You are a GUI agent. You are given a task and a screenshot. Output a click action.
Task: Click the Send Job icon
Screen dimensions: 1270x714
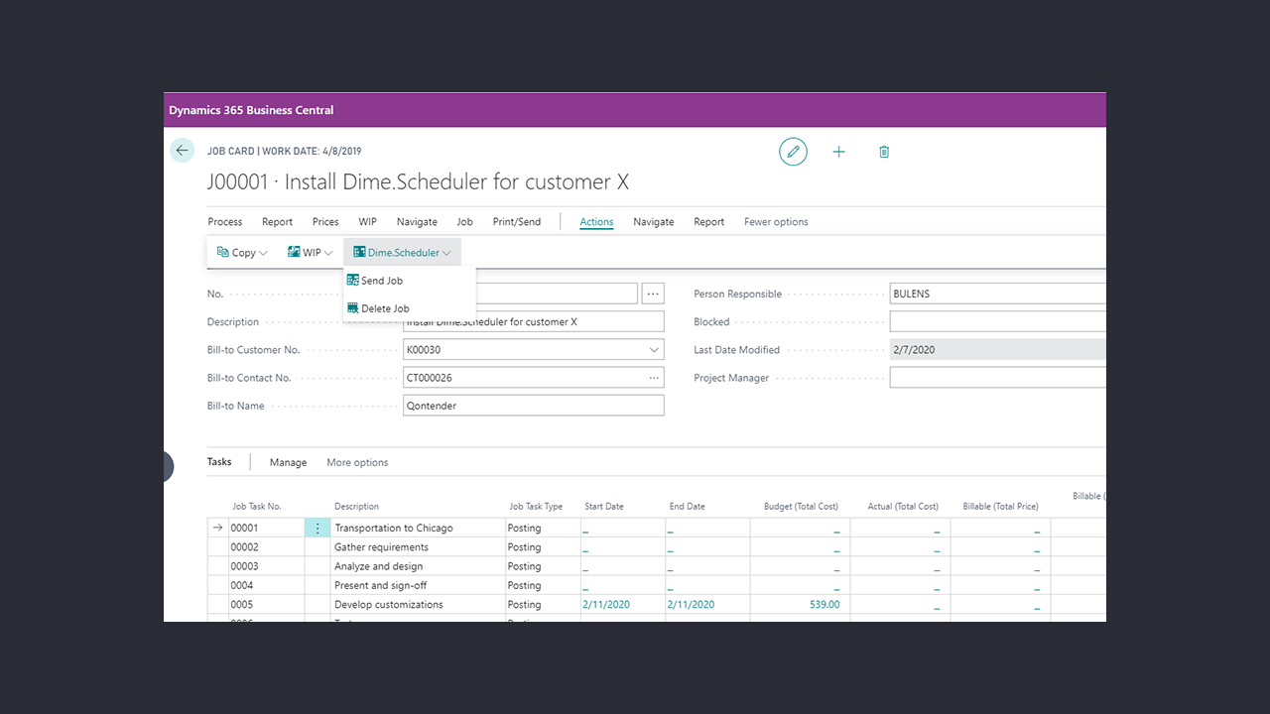click(x=353, y=281)
